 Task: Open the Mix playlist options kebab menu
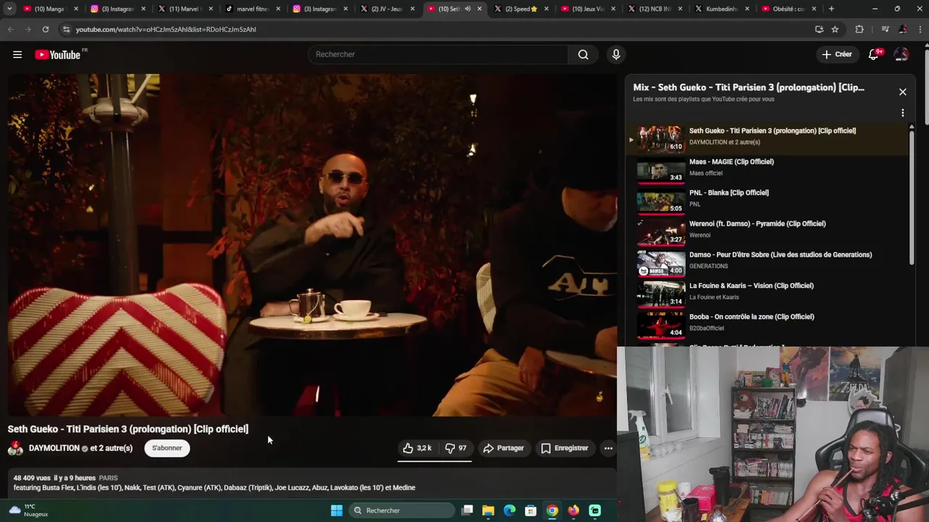pyautogui.click(x=903, y=113)
